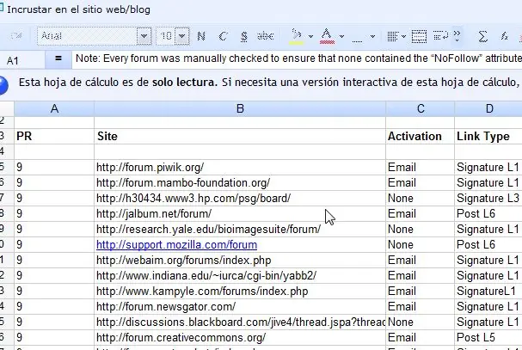522x350 pixels.
Task: Show more toolbar options chevron
Action: tap(458, 36)
